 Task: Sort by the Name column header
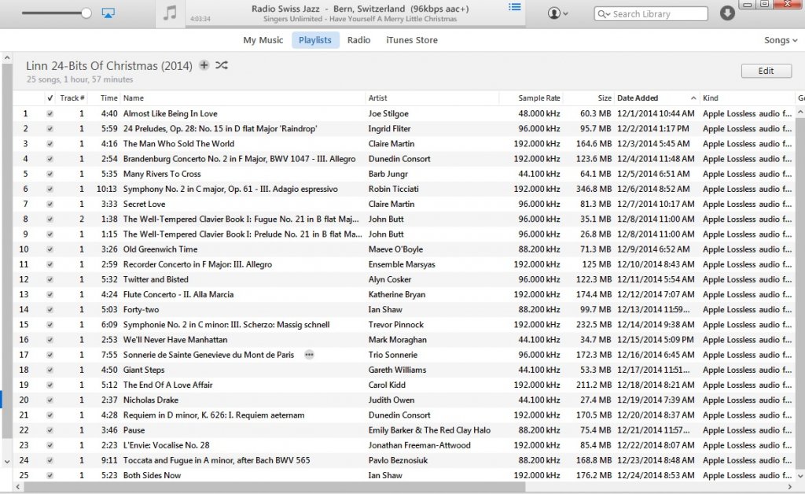(243, 98)
